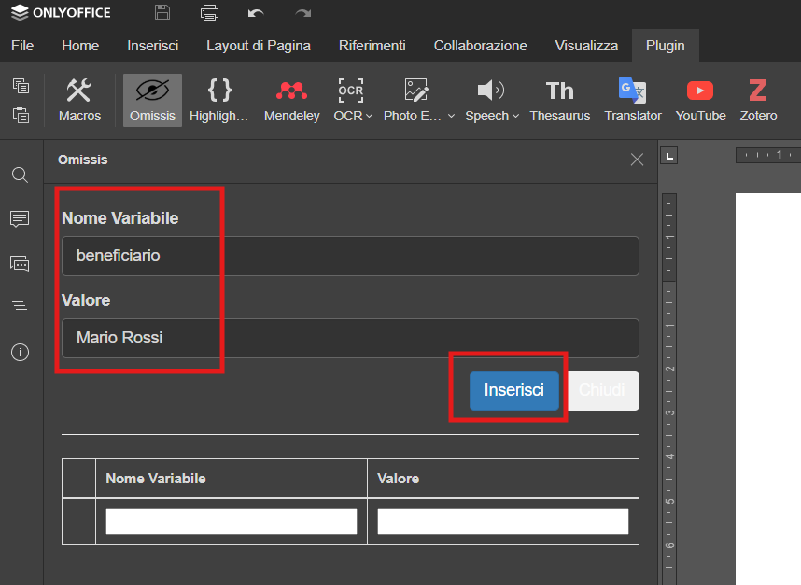
Task: Open the Thesaurus plugin
Action: tap(559, 100)
